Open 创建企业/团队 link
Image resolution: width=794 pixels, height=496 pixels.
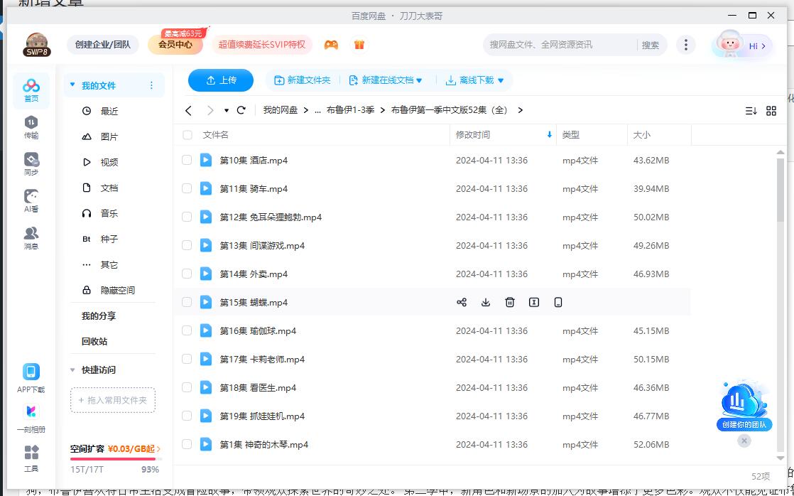102,44
